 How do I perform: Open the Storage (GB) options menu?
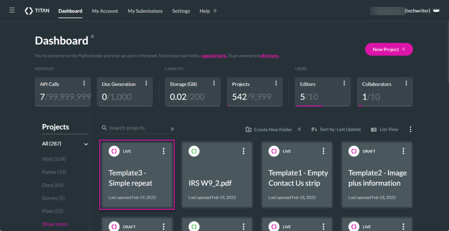(x=214, y=84)
